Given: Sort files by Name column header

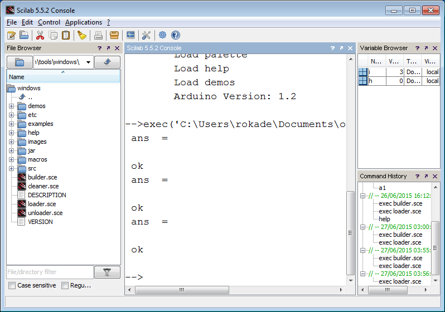Looking at the screenshot, I should click(x=63, y=76).
